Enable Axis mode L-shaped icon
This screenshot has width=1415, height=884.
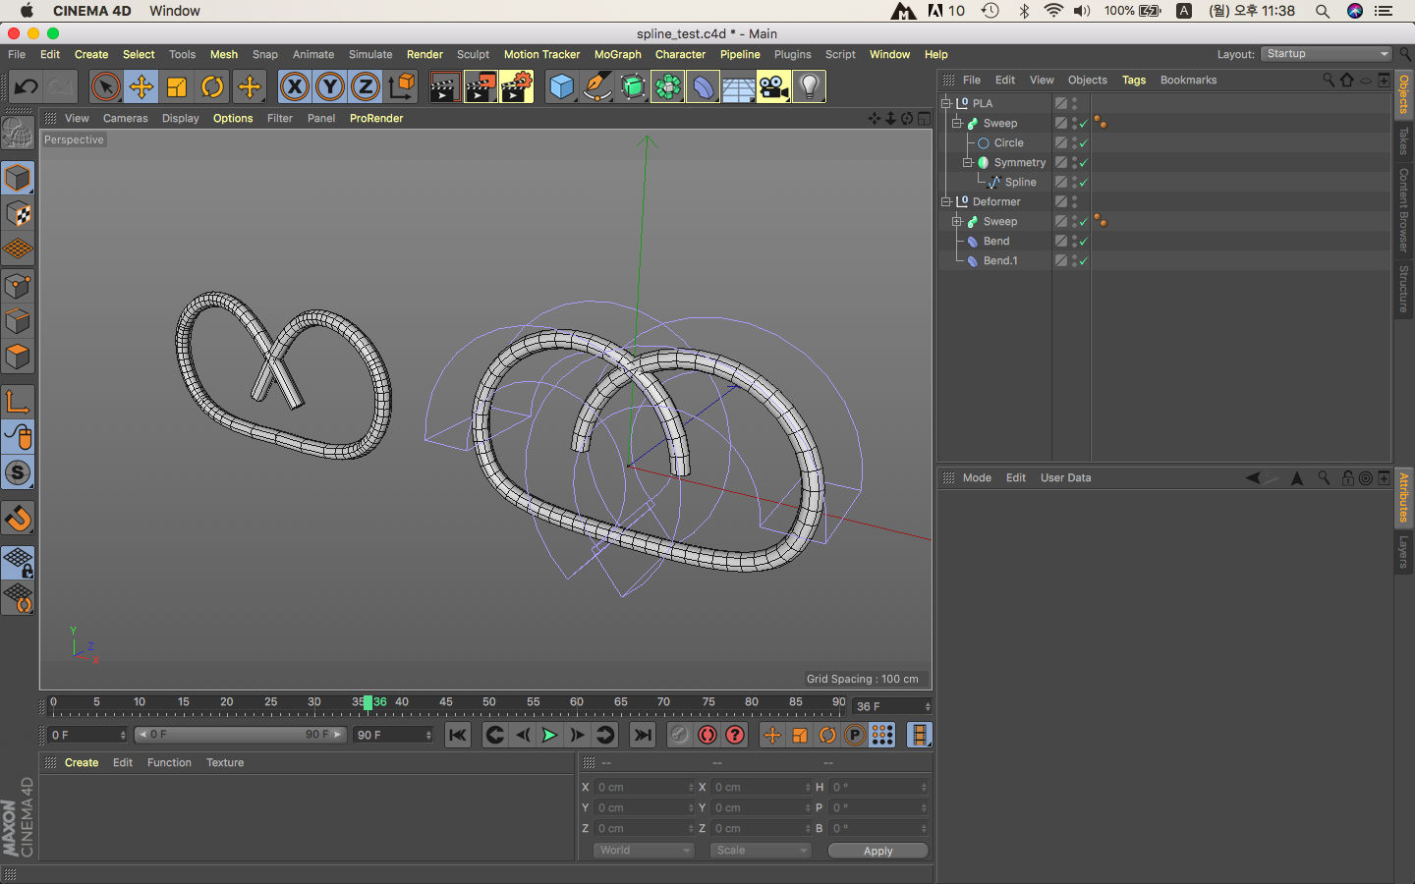(x=18, y=402)
